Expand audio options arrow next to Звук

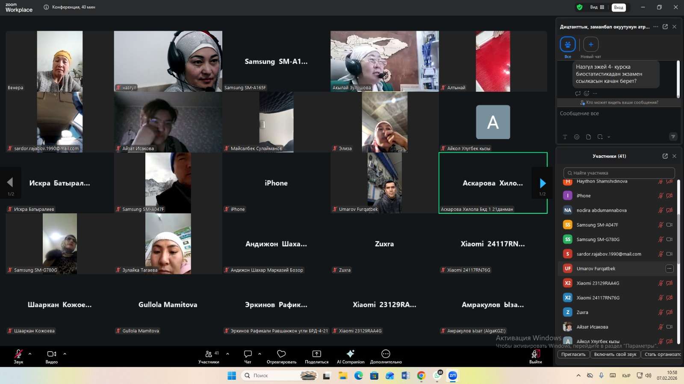(30, 354)
